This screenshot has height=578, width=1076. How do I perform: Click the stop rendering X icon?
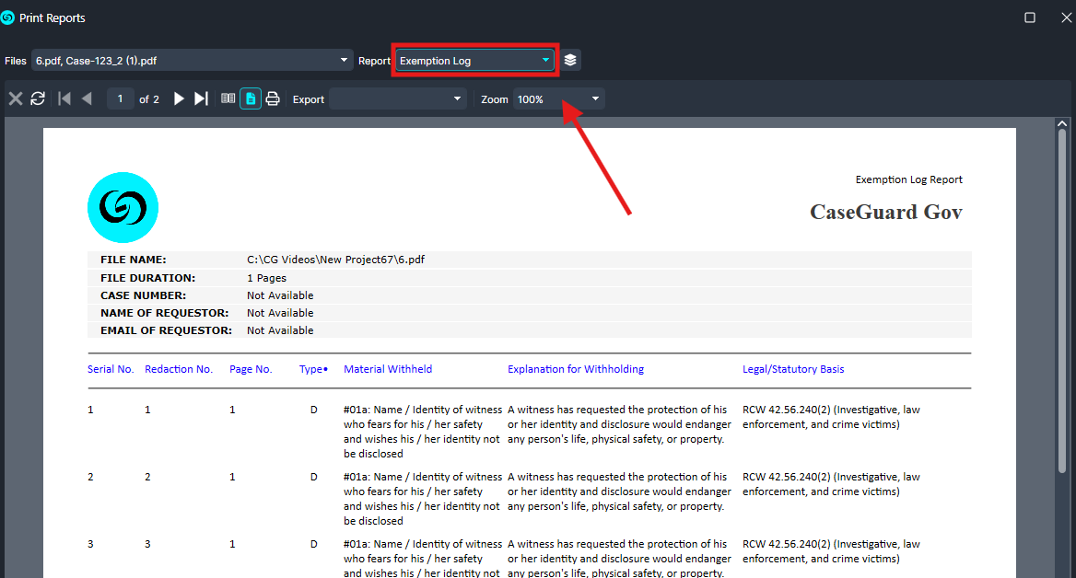click(15, 98)
